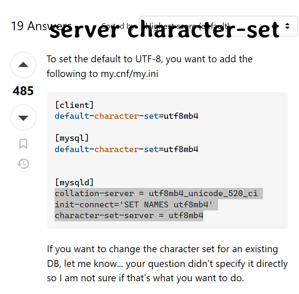The width and height of the screenshot is (299, 294).
Task: Click the my.cnf/my.ini text
Action: (124, 73)
